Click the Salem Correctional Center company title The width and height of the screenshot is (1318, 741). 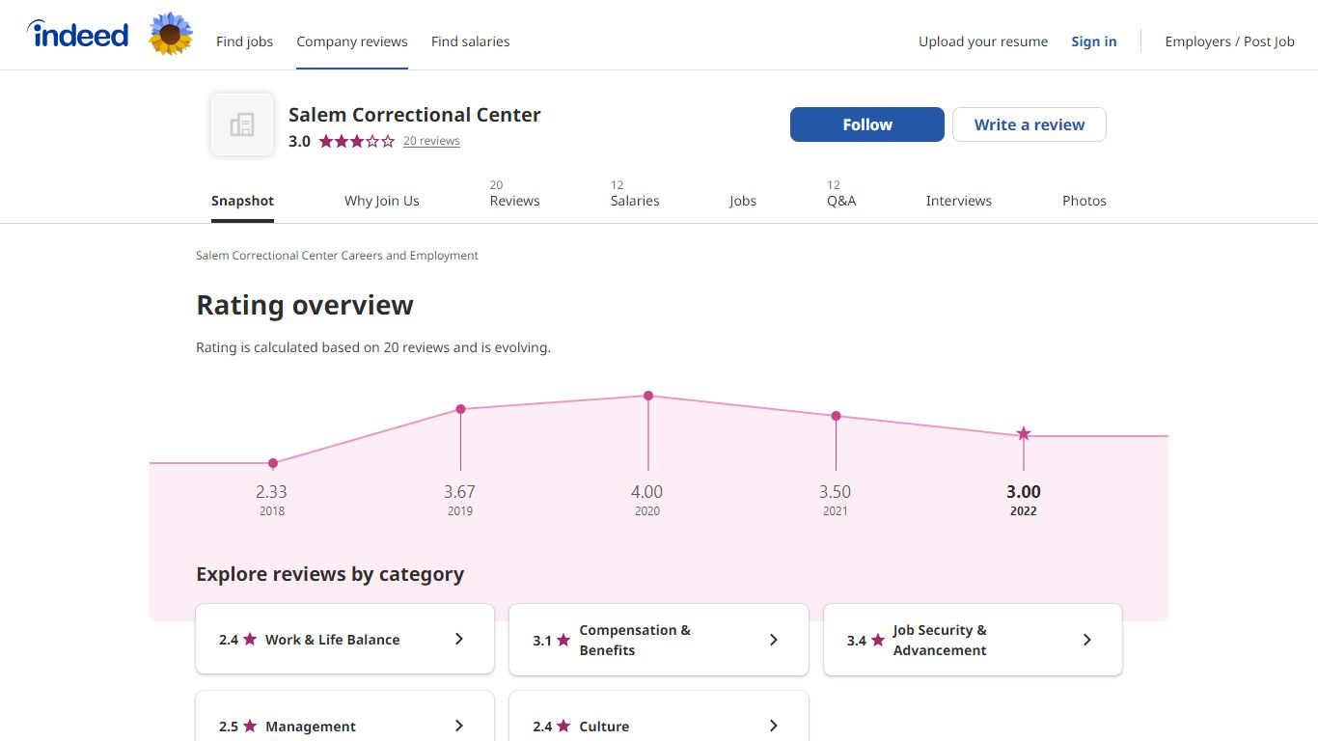tap(415, 115)
